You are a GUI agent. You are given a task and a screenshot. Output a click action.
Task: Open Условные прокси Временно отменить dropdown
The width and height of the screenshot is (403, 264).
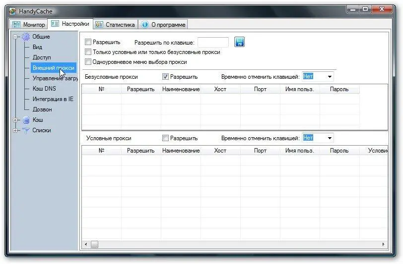329,138
